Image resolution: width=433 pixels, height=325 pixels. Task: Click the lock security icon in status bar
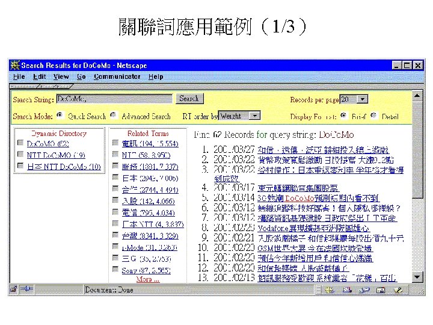coord(13,289)
